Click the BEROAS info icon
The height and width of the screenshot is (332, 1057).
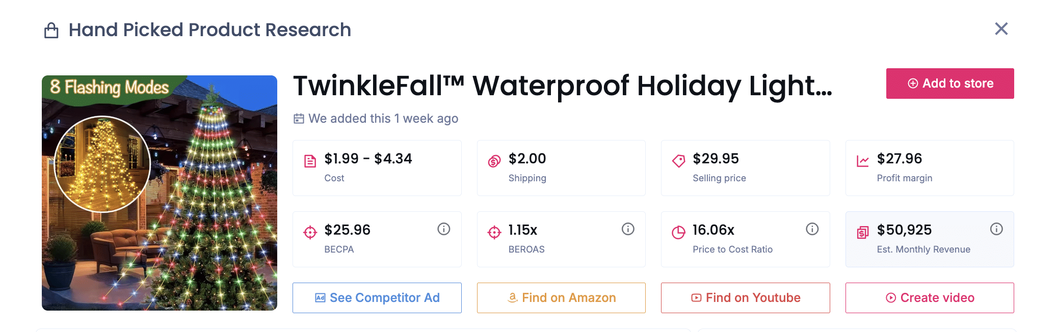tap(628, 229)
